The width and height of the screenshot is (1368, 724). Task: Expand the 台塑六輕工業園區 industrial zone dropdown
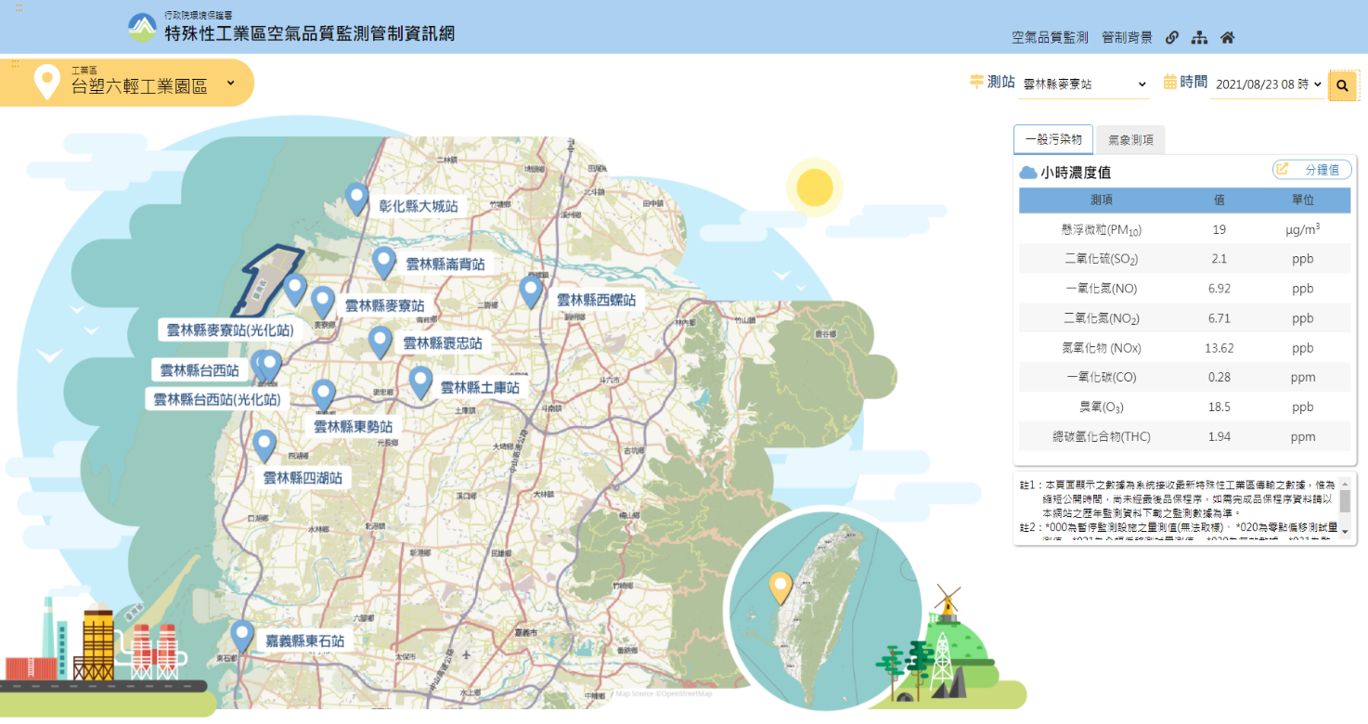pos(230,84)
